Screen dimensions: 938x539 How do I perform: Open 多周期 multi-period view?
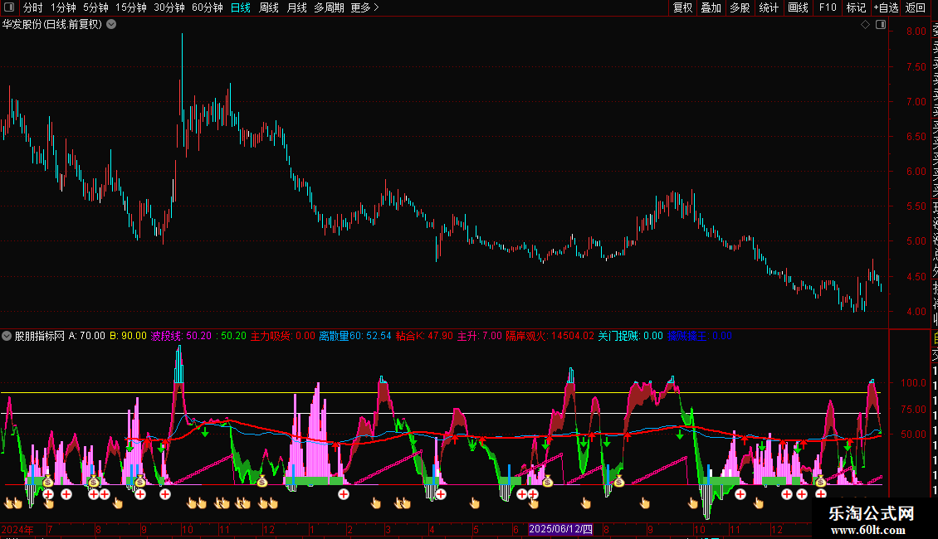(329, 7)
